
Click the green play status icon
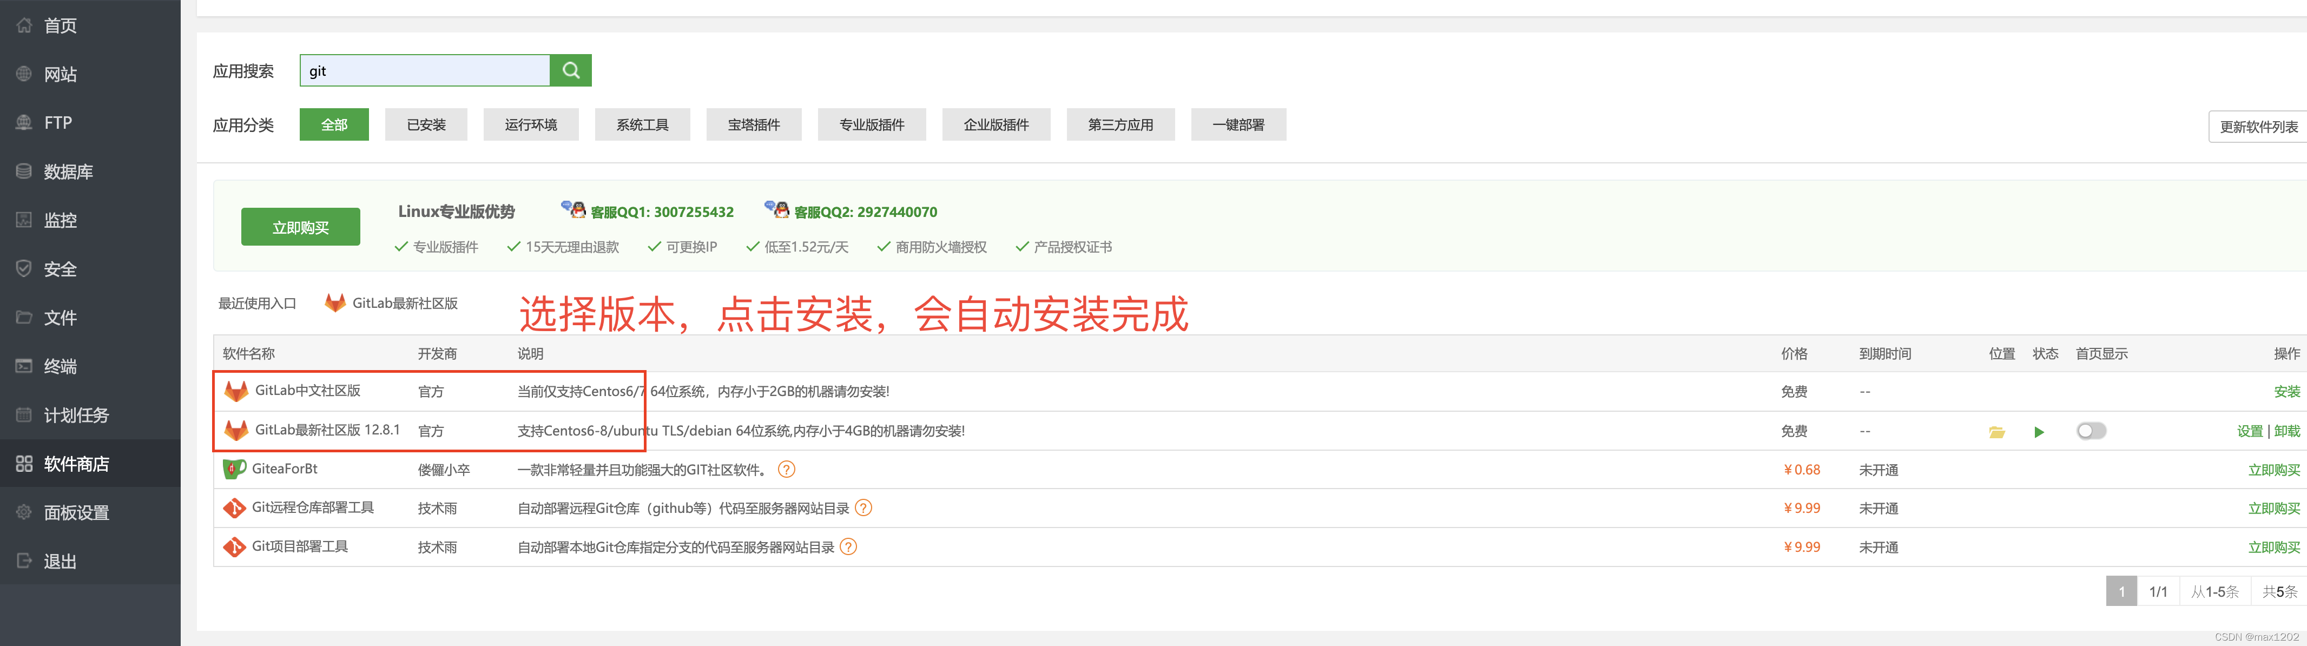(2039, 432)
